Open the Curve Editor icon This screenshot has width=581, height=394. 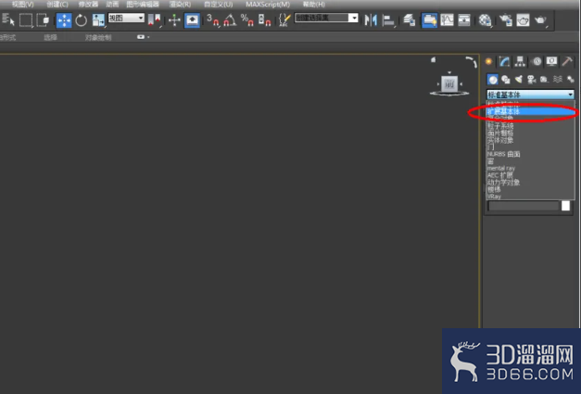tap(447, 20)
